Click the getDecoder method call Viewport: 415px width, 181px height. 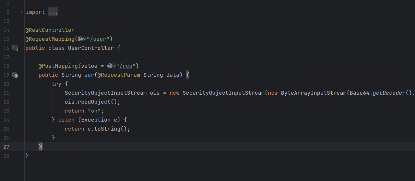click(x=389, y=93)
